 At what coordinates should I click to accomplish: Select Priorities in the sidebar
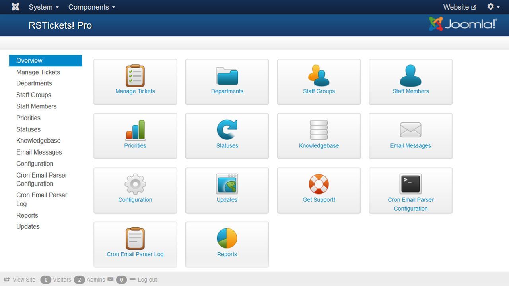tap(28, 118)
